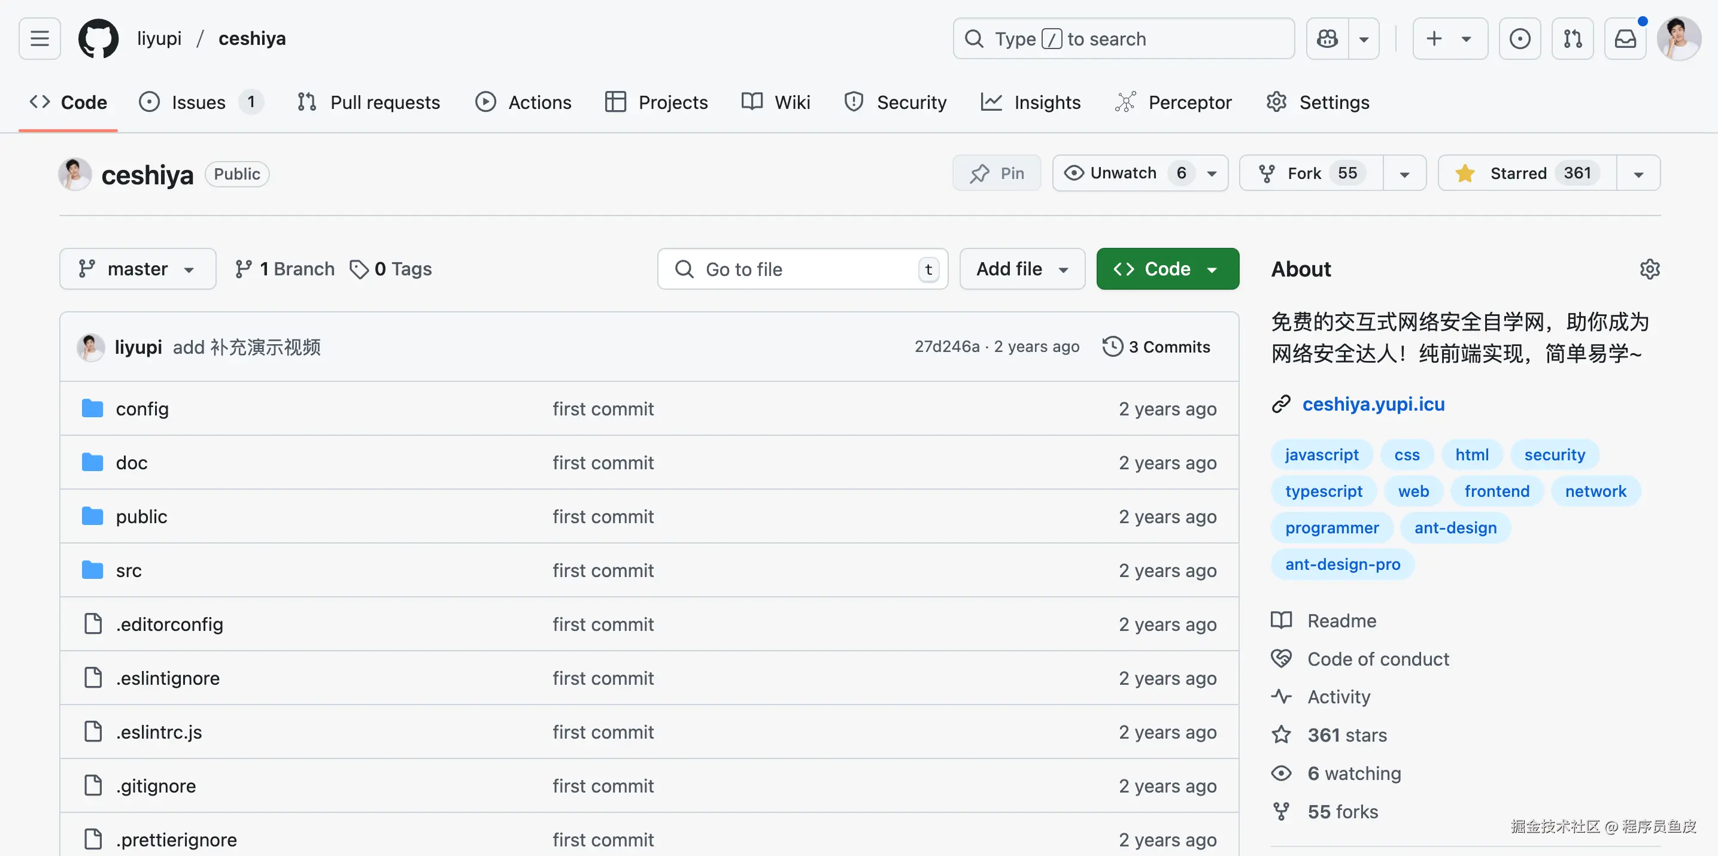Click the global pull requests icon
This screenshot has width=1718, height=856.
(1572, 39)
